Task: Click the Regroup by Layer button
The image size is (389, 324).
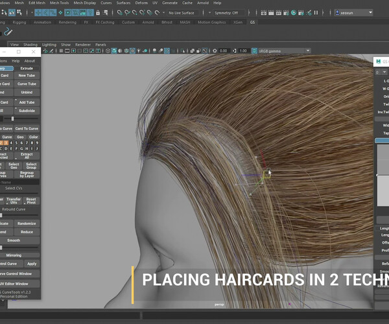Action: click(27, 174)
